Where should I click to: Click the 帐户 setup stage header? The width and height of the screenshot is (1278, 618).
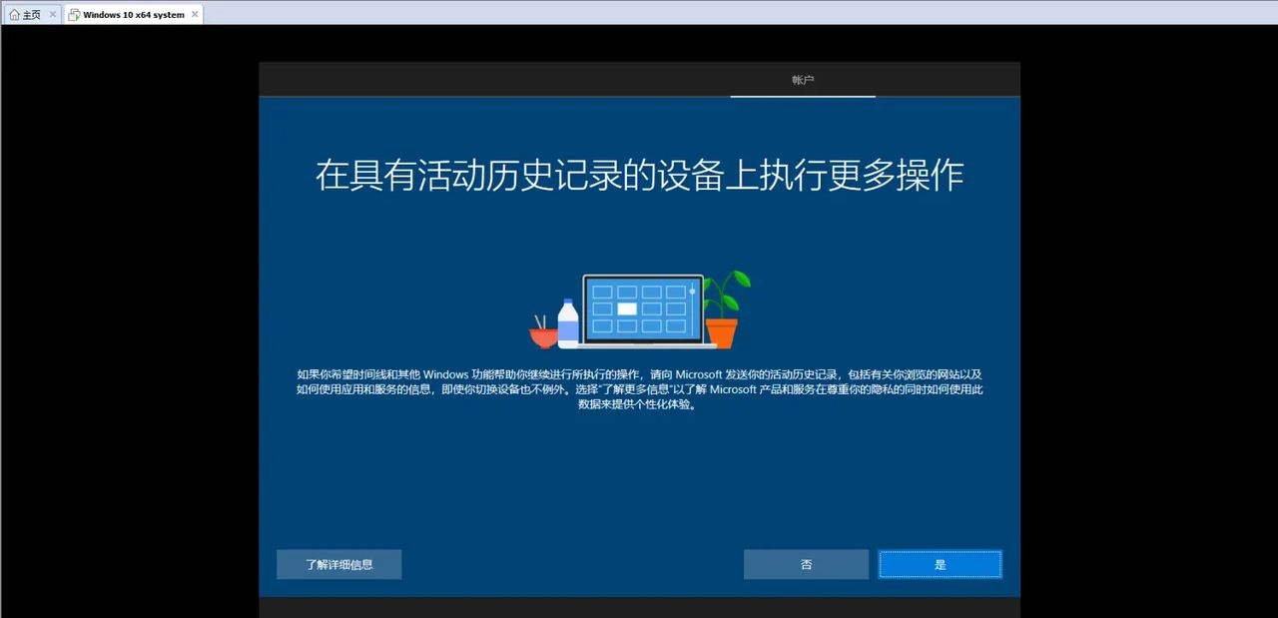[x=803, y=80]
